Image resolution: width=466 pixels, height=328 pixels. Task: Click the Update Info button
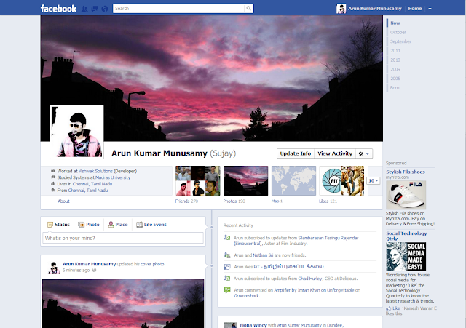click(296, 153)
